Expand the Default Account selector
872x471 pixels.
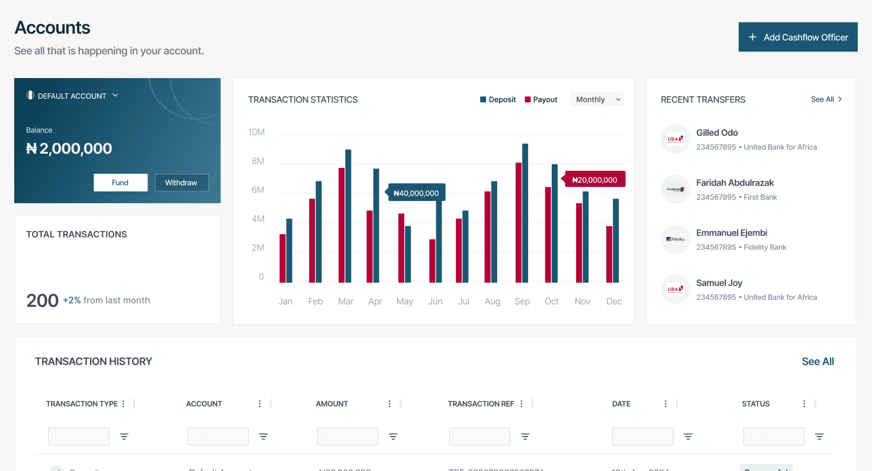point(116,95)
